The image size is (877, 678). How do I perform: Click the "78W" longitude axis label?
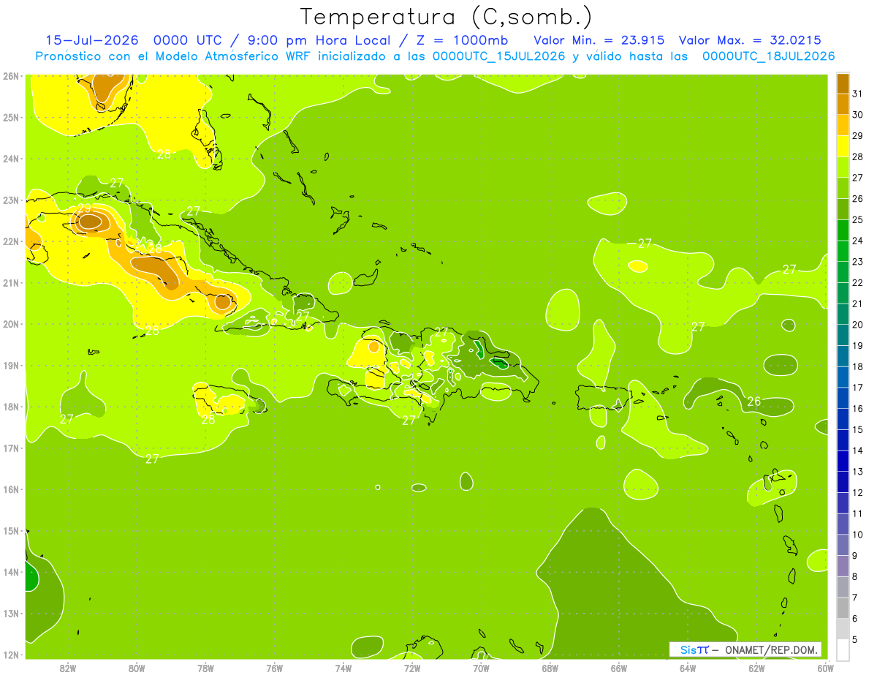[x=205, y=668]
